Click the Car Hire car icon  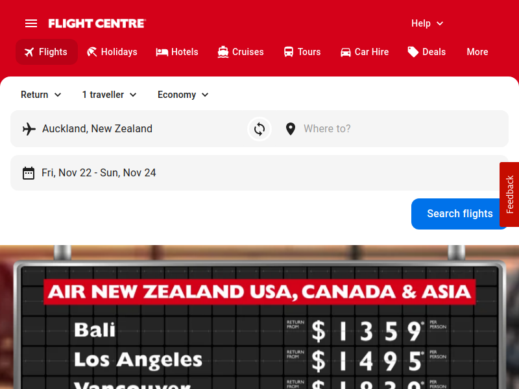346,52
